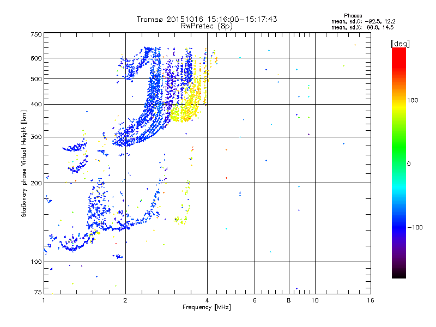436x327 pixels.
Task: Click the '6' frequency axis label
Action: tap(255, 300)
